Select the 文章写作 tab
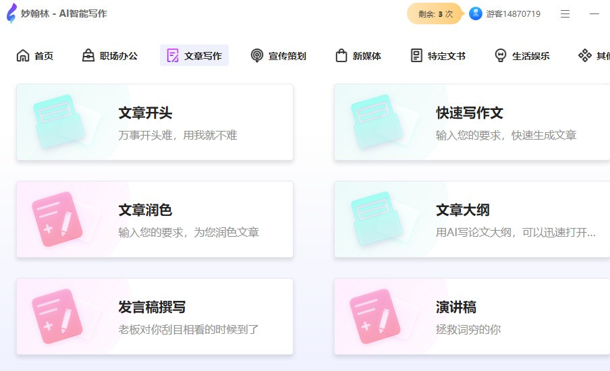Viewport: 610px width, 371px height. pos(194,55)
